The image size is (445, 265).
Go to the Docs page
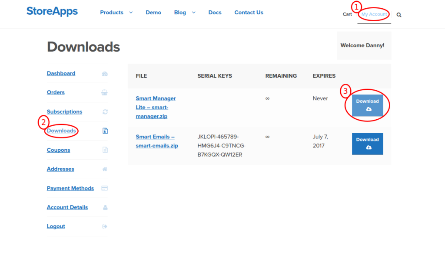[215, 13]
